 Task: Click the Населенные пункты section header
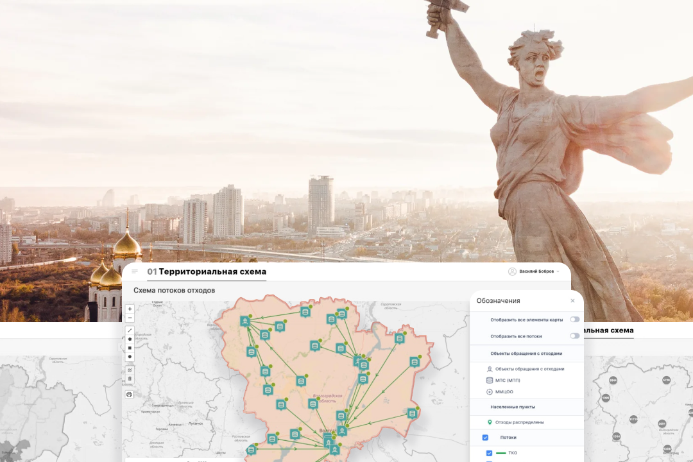point(513,407)
